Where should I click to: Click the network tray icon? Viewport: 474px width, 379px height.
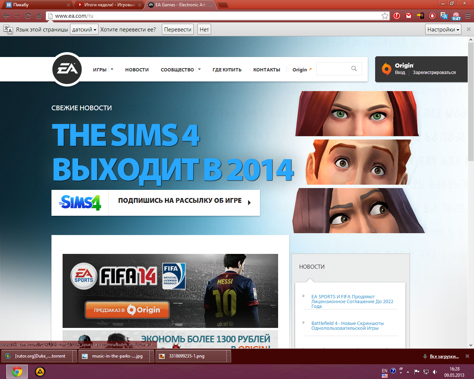click(x=426, y=372)
